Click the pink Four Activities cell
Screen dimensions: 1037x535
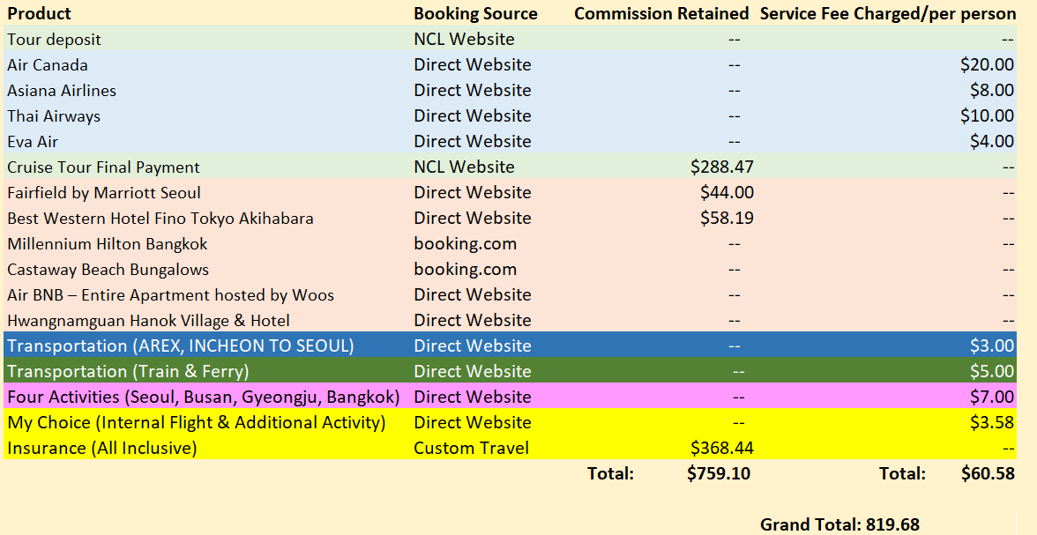tap(203, 397)
